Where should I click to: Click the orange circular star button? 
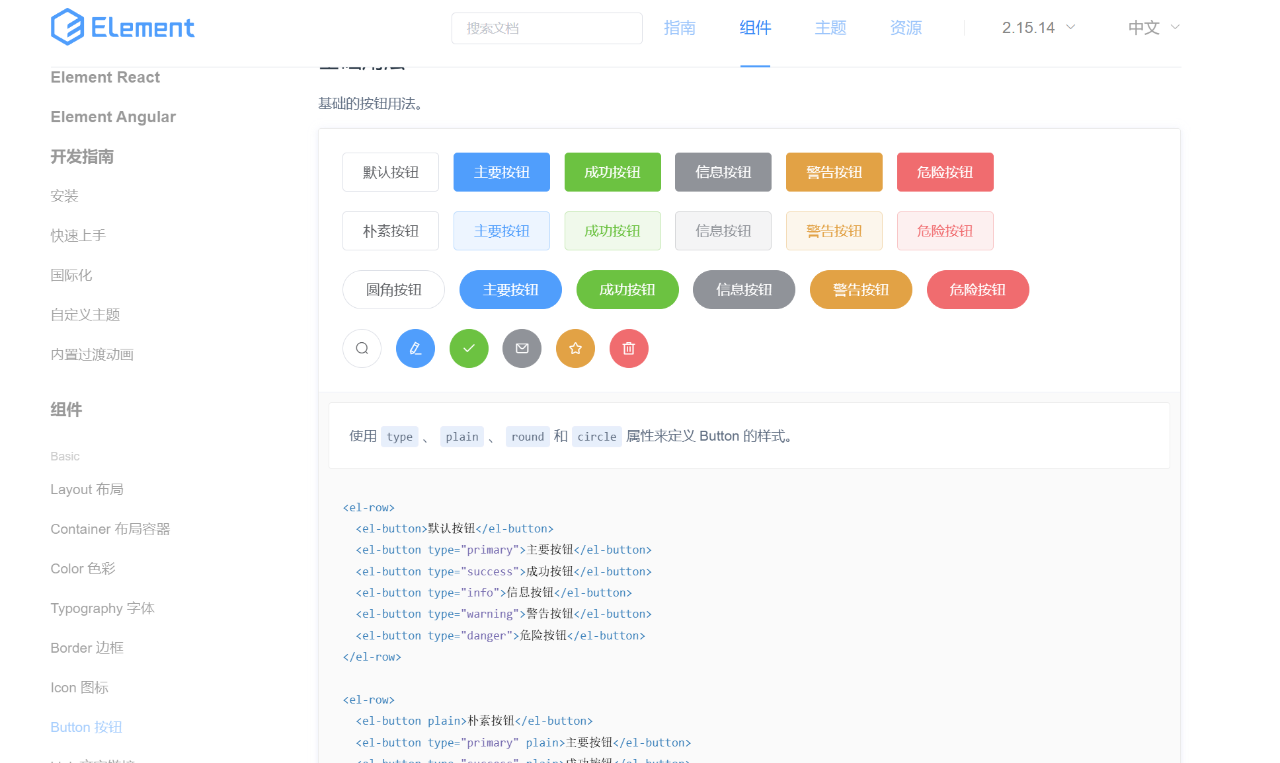(575, 348)
